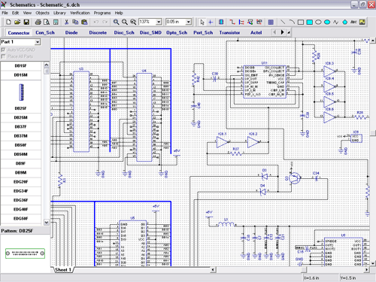This screenshot has height=282, width=376.
Task: Click the Sheet 1 tab
Action: coord(63,270)
